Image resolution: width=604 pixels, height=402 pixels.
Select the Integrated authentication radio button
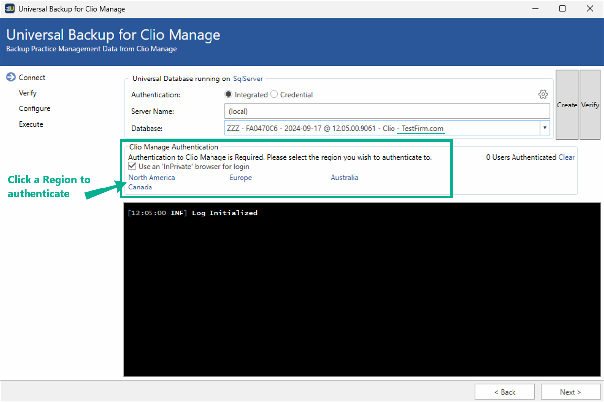tap(228, 94)
